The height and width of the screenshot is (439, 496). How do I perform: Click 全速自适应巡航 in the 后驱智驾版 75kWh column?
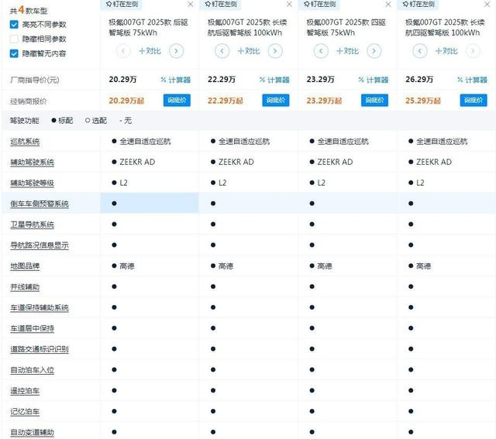point(145,141)
